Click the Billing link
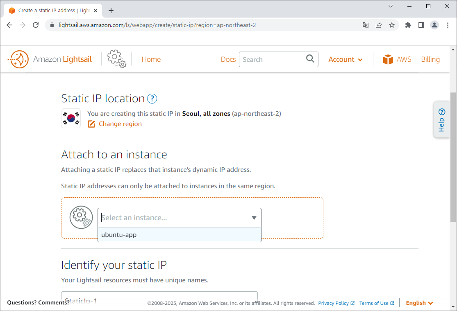This screenshot has width=457, height=311. (x=430, y=59)
